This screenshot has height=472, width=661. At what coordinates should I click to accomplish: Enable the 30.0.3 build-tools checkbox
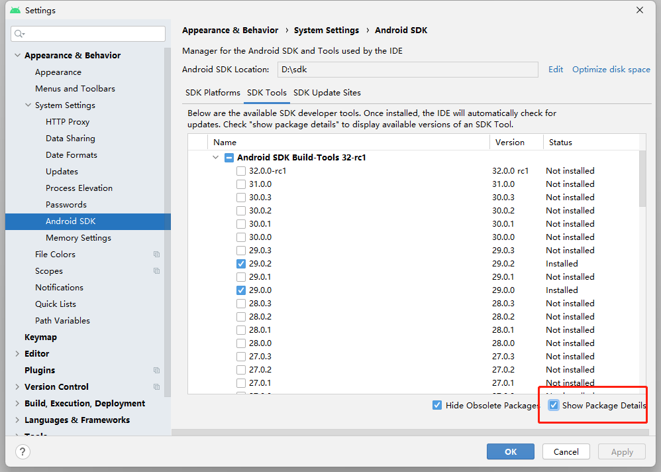pos(241,198)
